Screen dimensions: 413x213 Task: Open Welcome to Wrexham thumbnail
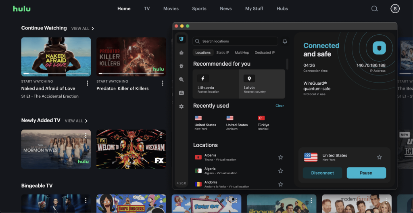(131, 149)
